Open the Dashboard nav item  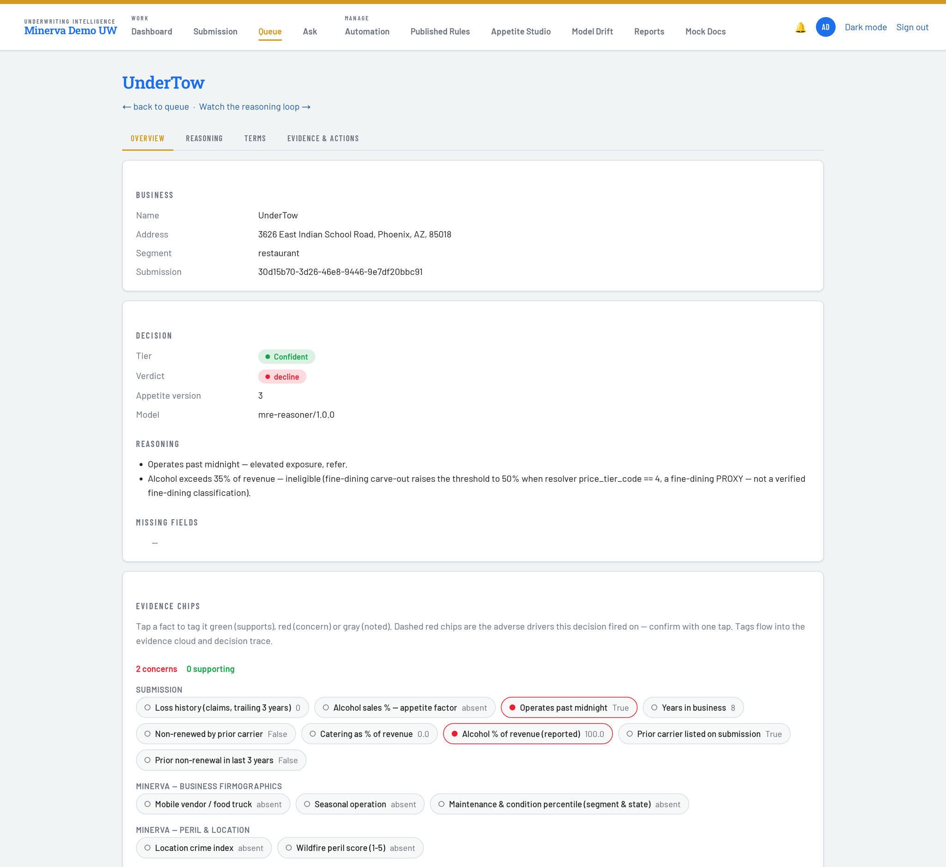[x=152, y=31]
